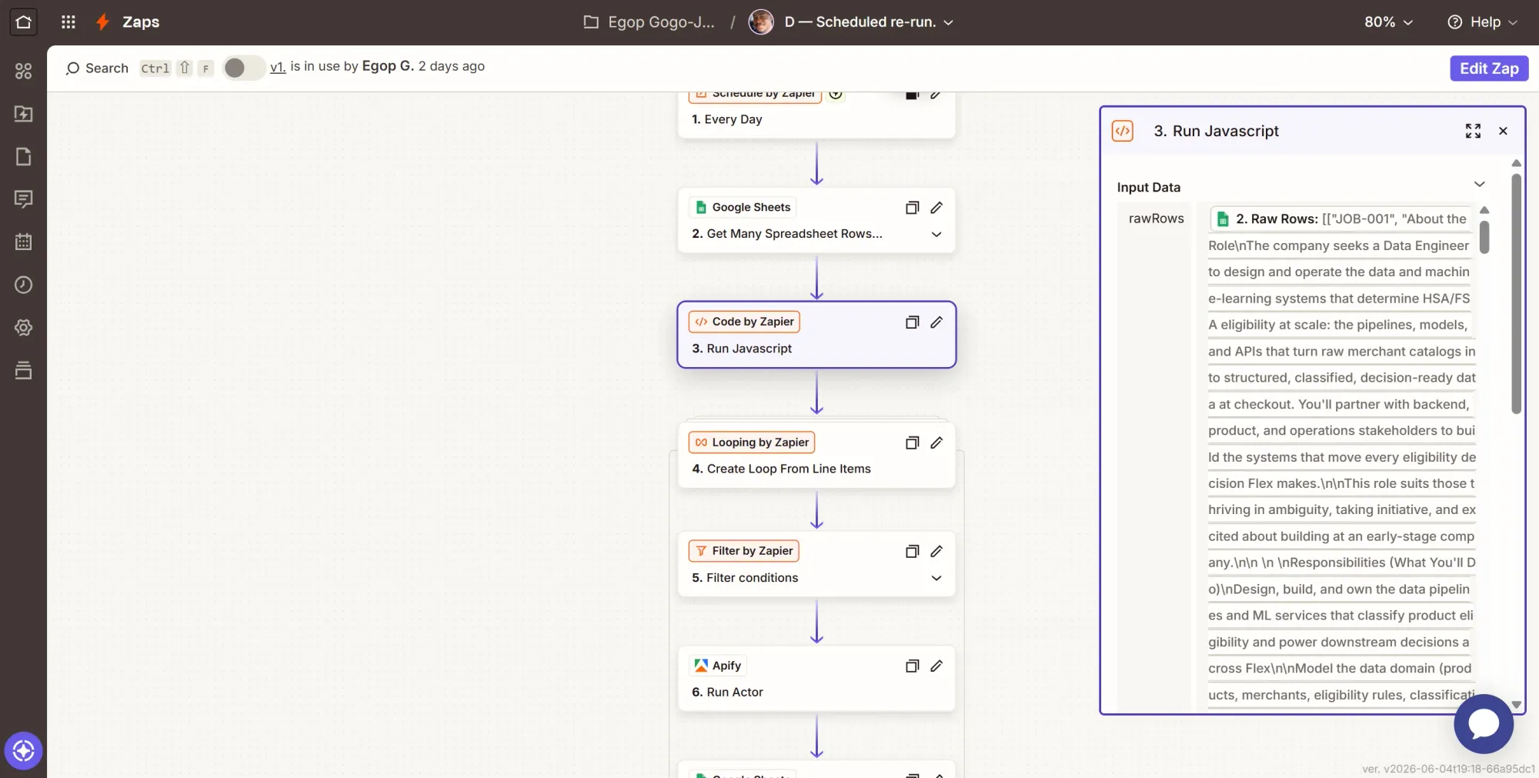Open the 80% zoom level dropdown
This screenshot has width=1539, height=778.
[1388, 22]
